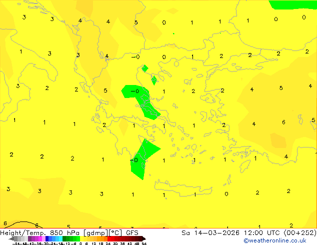Select the dark blue legend swatch
This screenshot has width=317, height=245.
tap(47, 238)
